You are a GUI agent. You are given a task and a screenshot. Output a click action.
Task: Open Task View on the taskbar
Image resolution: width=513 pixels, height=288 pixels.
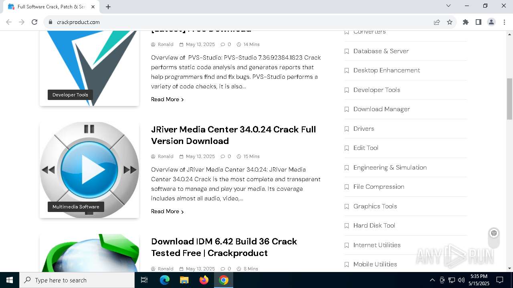pyautogui.click(x=144, y=280)
